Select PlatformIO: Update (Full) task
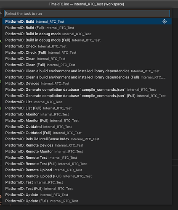Screen dimensions: 178x210 [x=87, y=201]
